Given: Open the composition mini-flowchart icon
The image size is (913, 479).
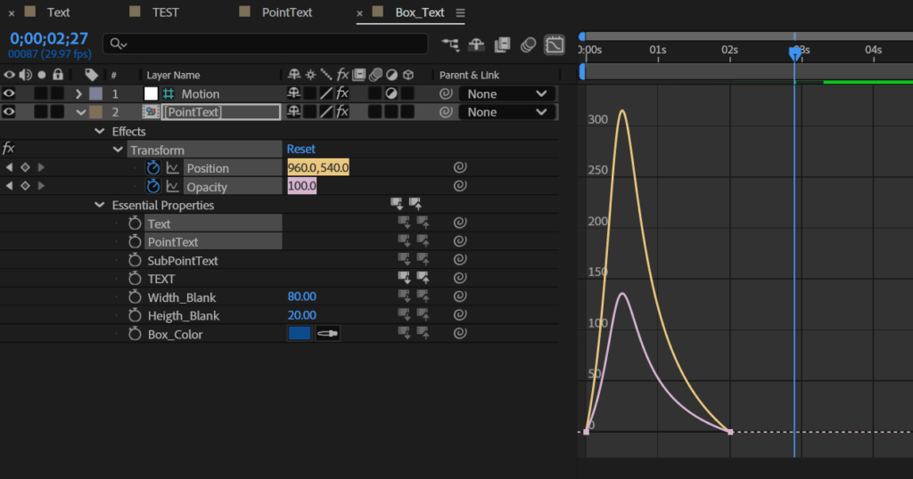Looking at the screenshot, I should tap(450, 45).
